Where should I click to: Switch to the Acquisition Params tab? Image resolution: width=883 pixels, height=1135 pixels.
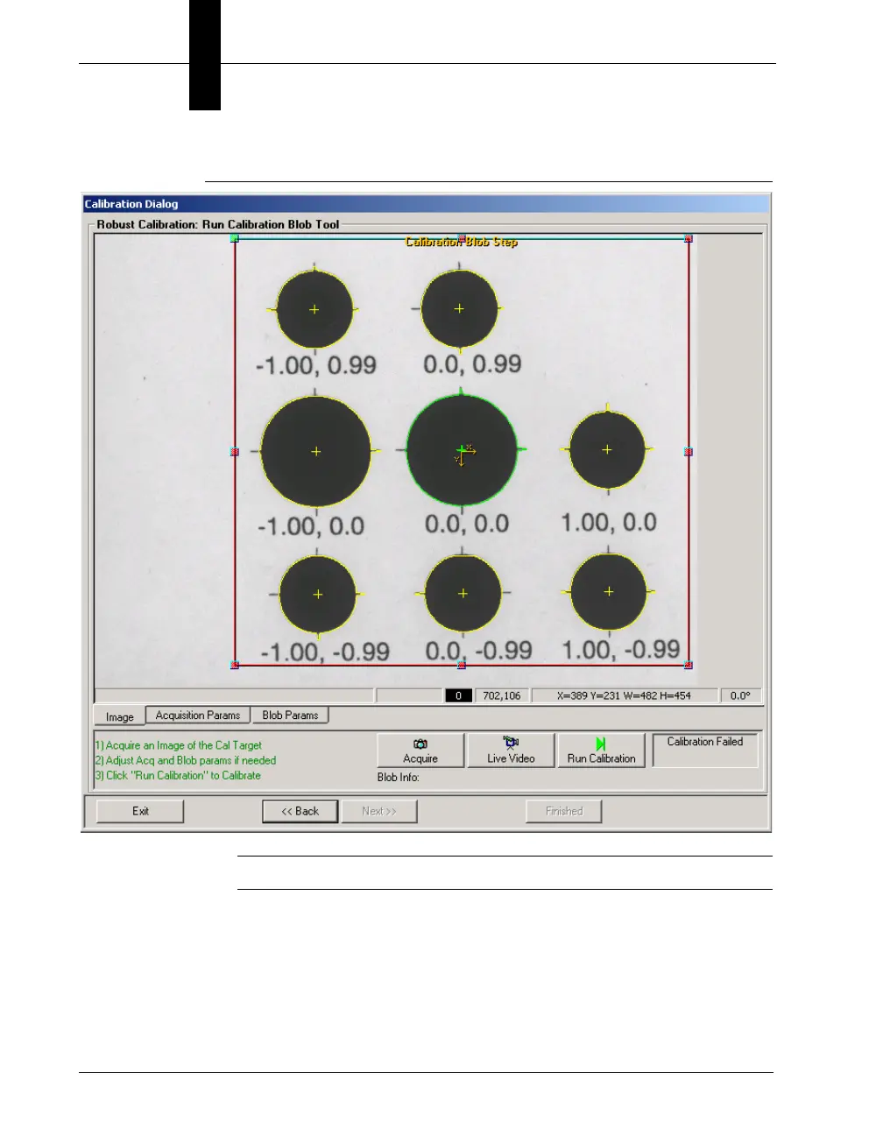pyautogui.click(x=198, y=716)
